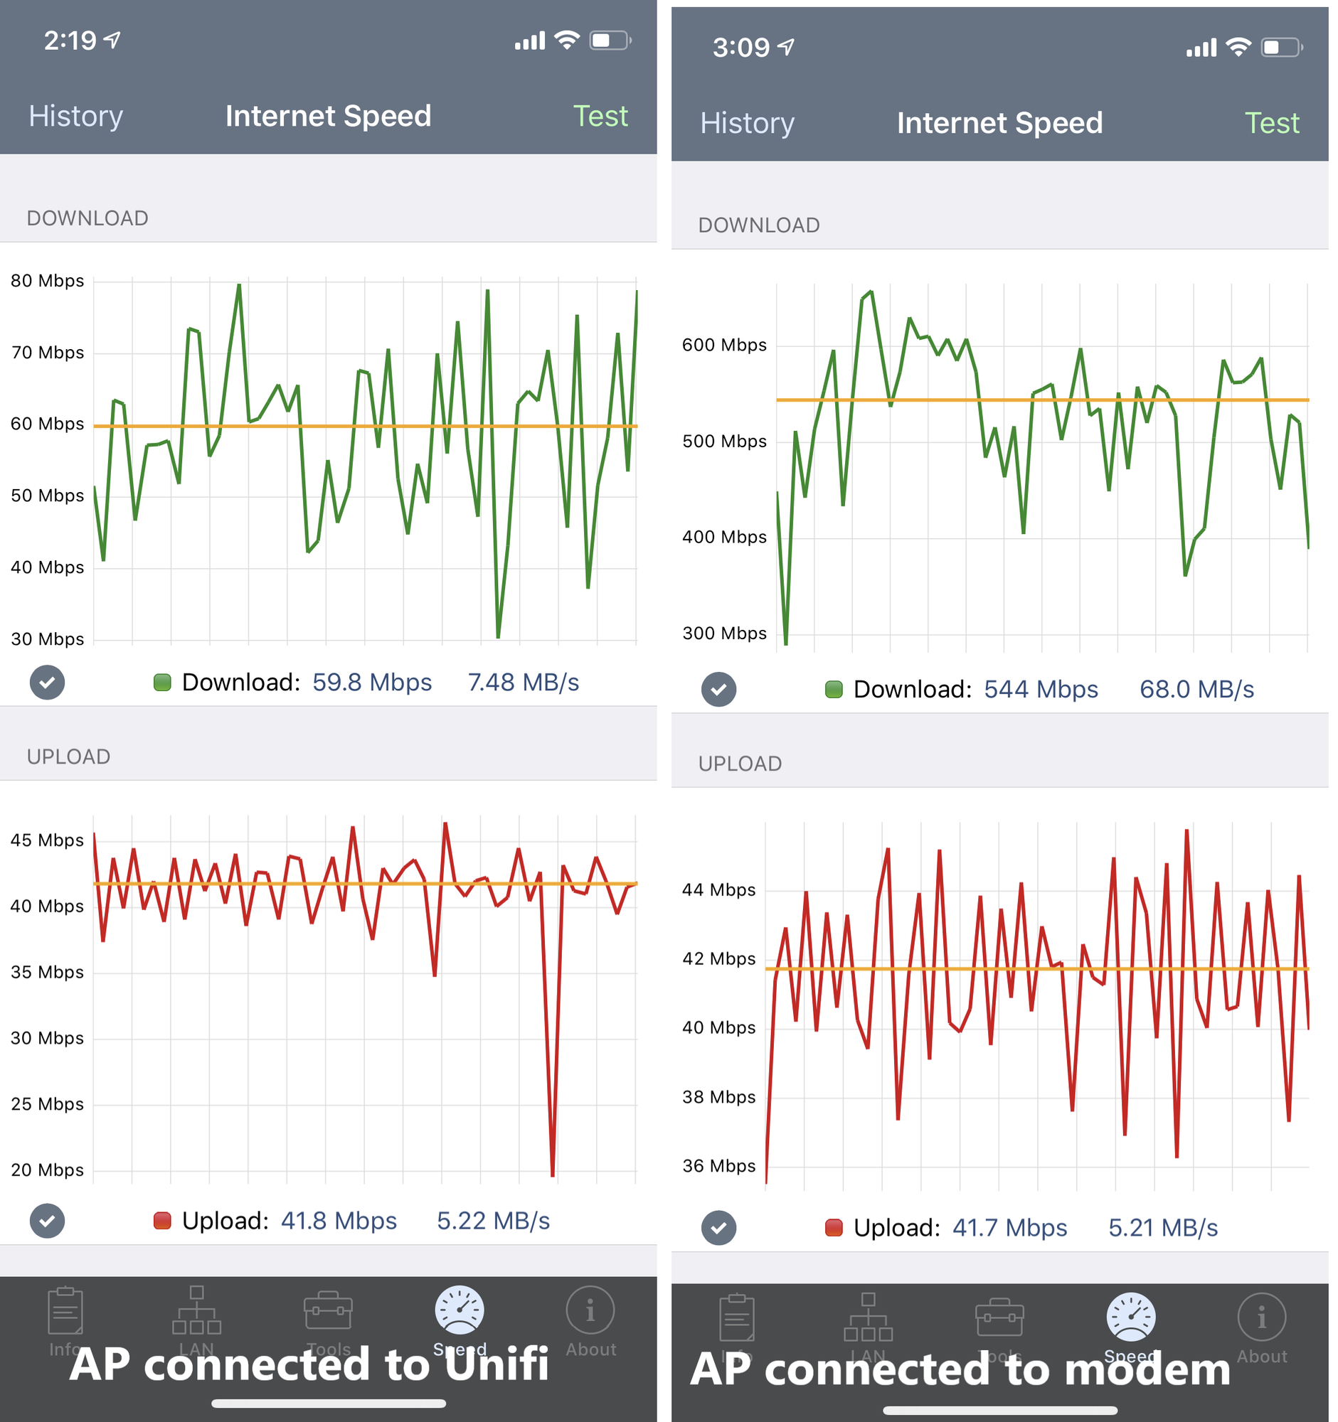The height and width of the screenshot is (1422, 1338).
Task: Start Test in the left screenshot
Action: click(x=601, y=116)
